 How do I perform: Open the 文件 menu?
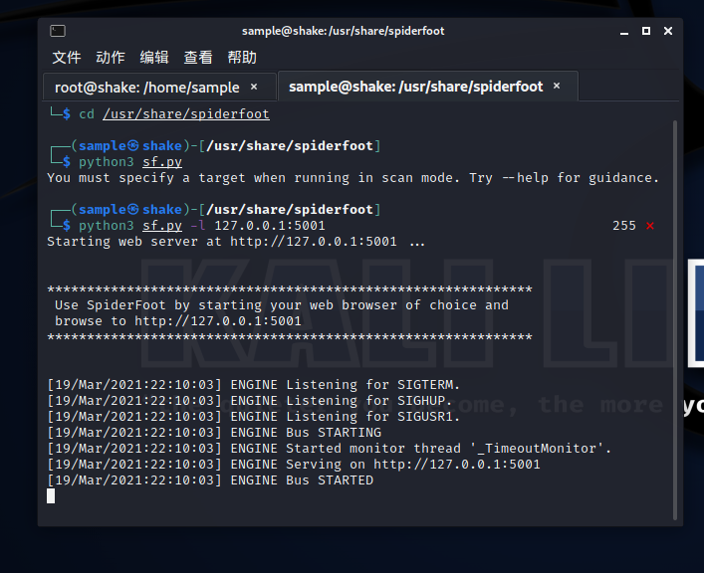[x=67, y=58]
